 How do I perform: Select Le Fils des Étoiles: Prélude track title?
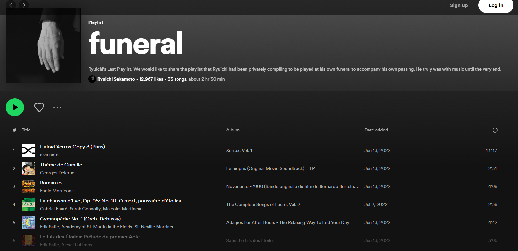(90, 237)
